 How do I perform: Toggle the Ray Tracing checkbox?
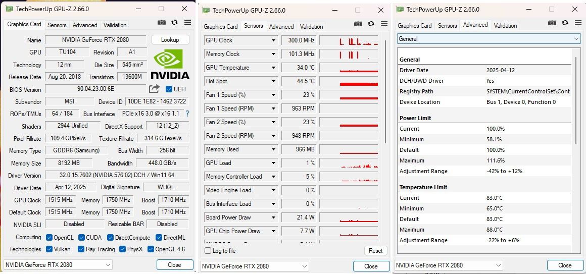click(x=81, y=249)
